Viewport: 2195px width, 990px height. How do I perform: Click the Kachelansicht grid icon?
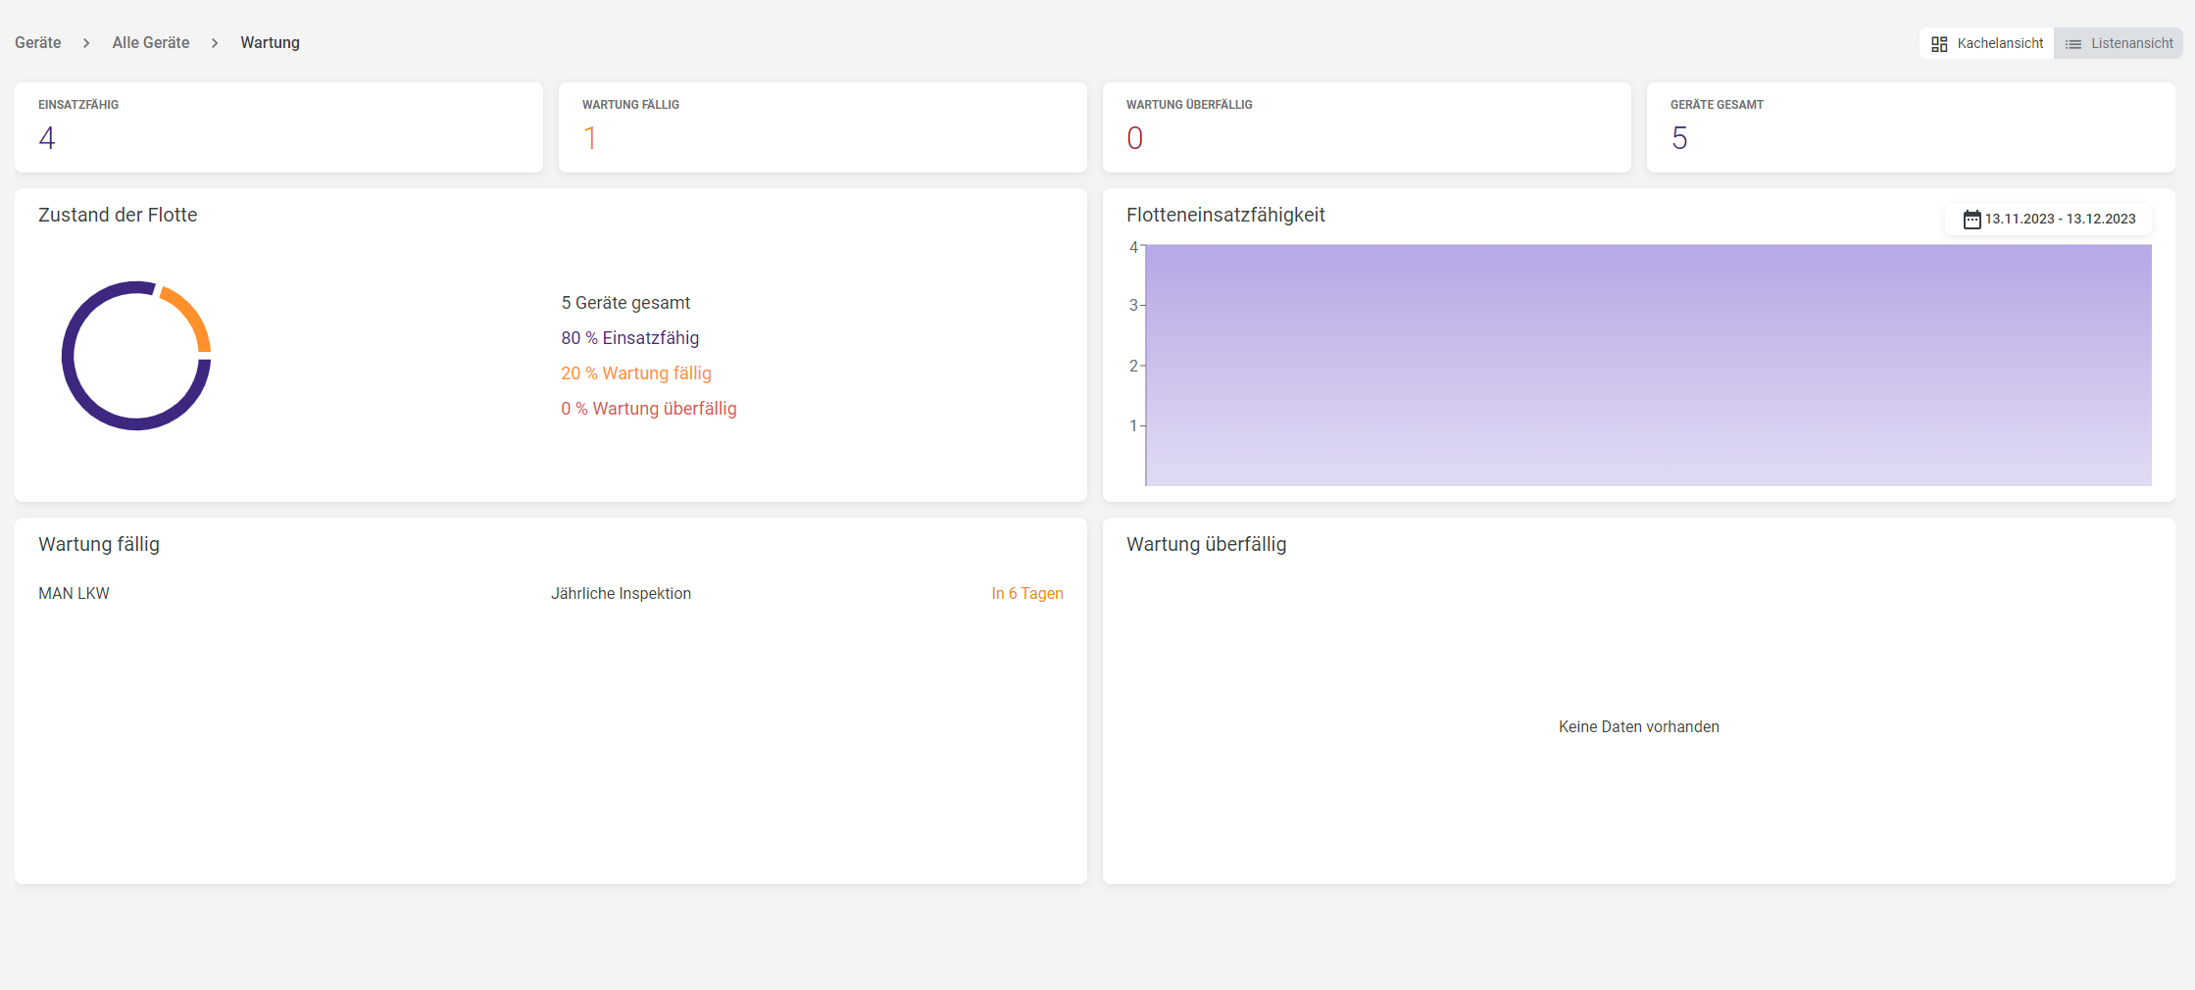[1939, 44]
